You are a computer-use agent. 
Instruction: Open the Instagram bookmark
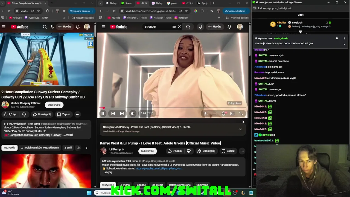(181, 18)
